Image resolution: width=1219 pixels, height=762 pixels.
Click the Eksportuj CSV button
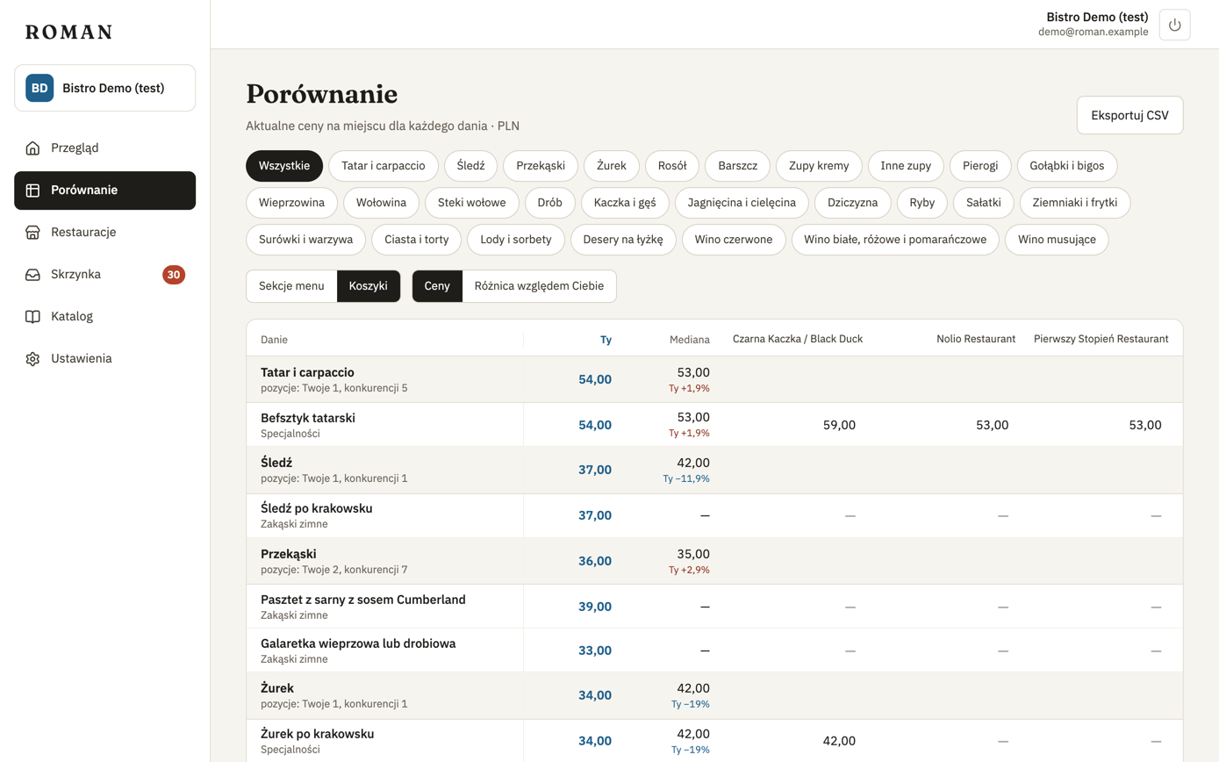tap(1129, 115)
